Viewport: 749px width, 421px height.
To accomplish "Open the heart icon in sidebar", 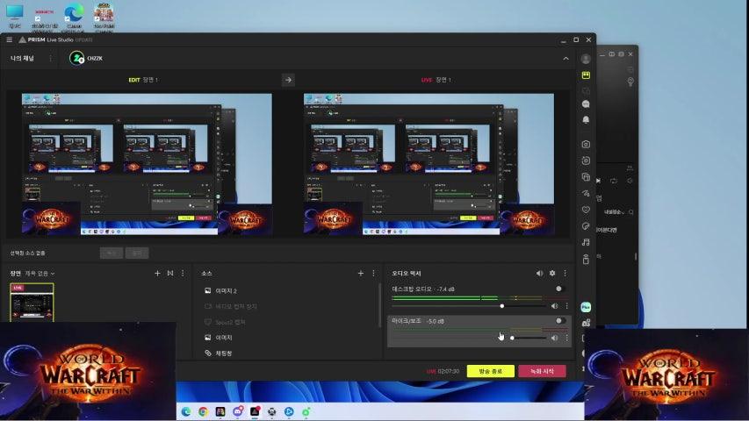I will [586, 210].
